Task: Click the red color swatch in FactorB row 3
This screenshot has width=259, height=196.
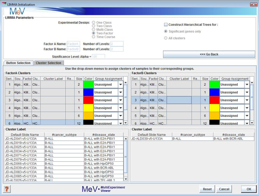Action: point(214,100)
